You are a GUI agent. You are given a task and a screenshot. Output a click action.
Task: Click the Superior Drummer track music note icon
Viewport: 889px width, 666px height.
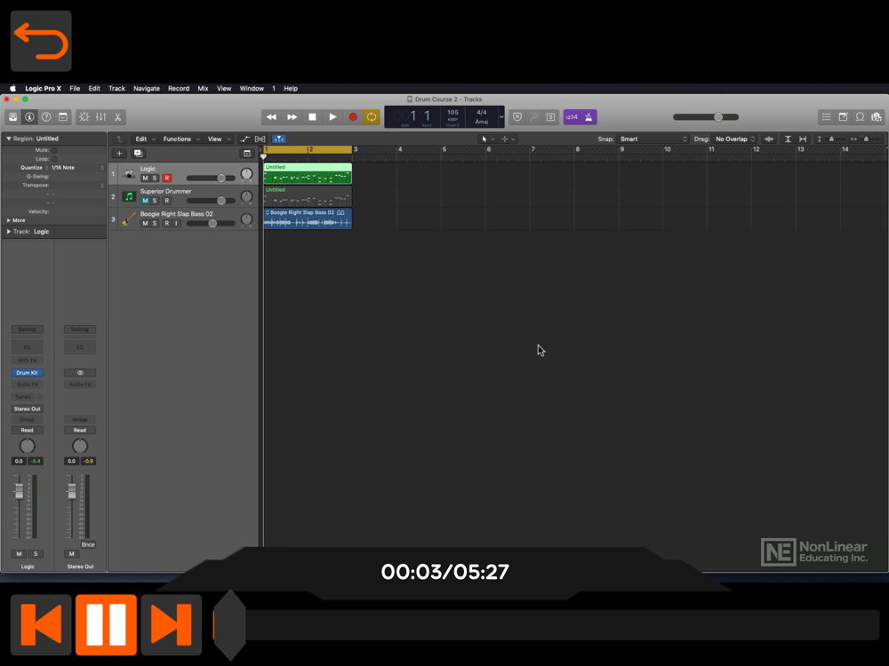129,196
